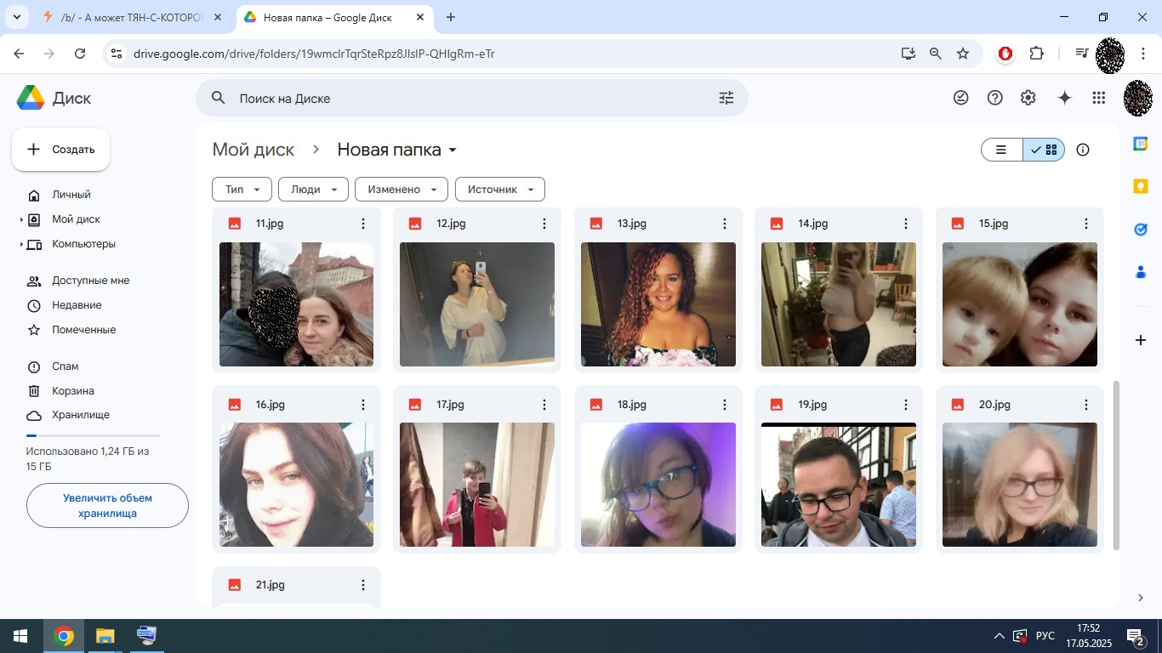Click Увеличить объем хранилища button

coord(107,506)
